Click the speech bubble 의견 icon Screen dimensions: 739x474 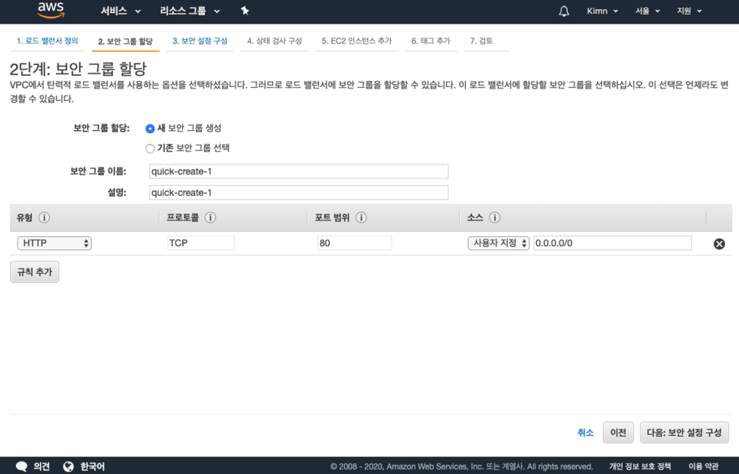21,466
